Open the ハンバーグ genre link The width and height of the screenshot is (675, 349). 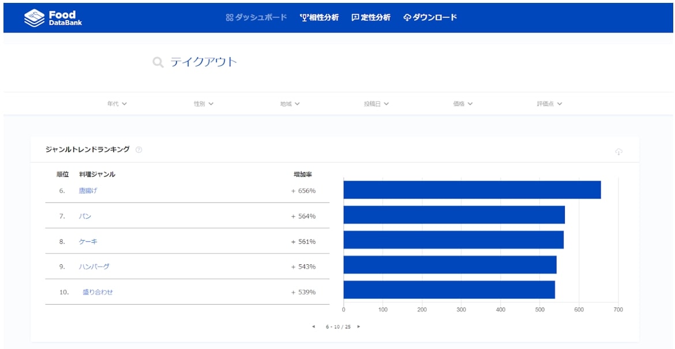click(x=94, y=267)
